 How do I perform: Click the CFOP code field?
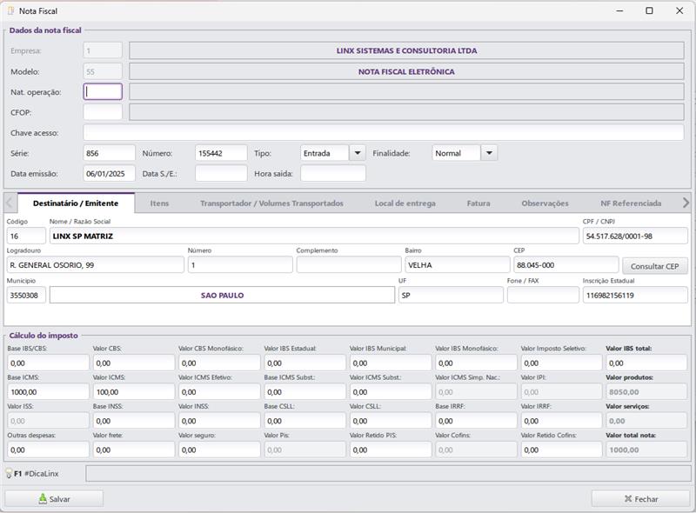[103, 111]
